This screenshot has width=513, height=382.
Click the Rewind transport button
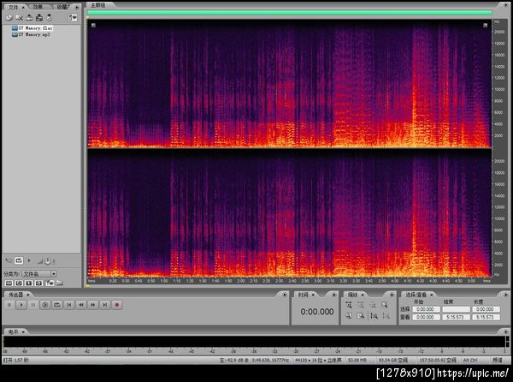pos(81,305)
